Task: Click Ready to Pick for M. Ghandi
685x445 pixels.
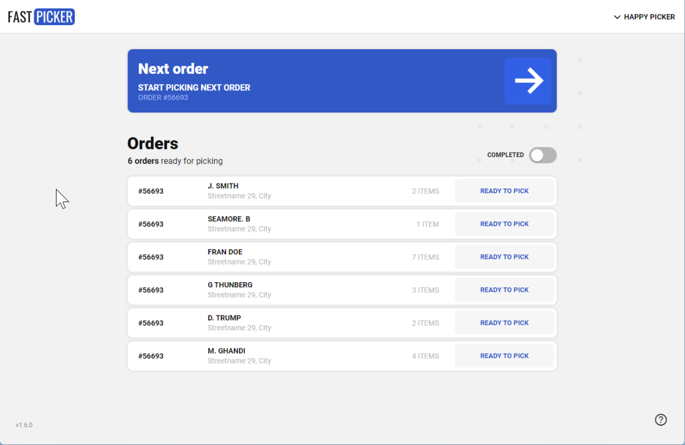Action: (x=505, y=356)
